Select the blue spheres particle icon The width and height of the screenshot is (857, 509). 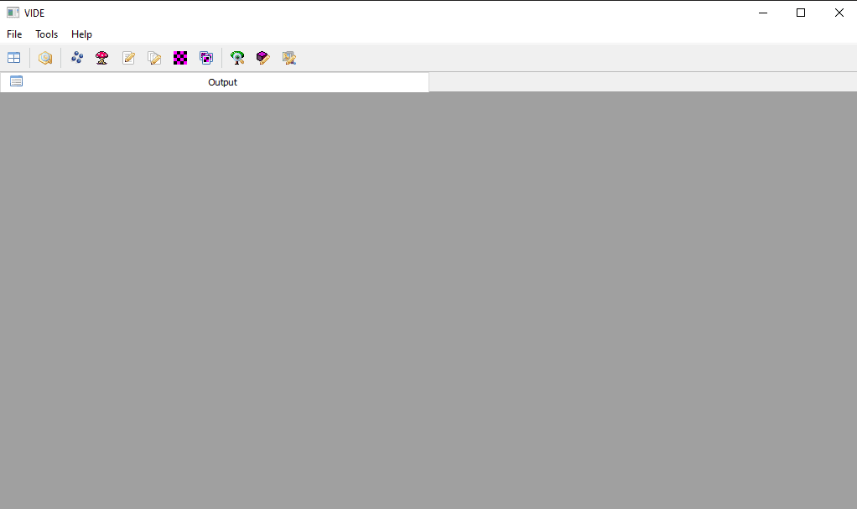(77, 57)
